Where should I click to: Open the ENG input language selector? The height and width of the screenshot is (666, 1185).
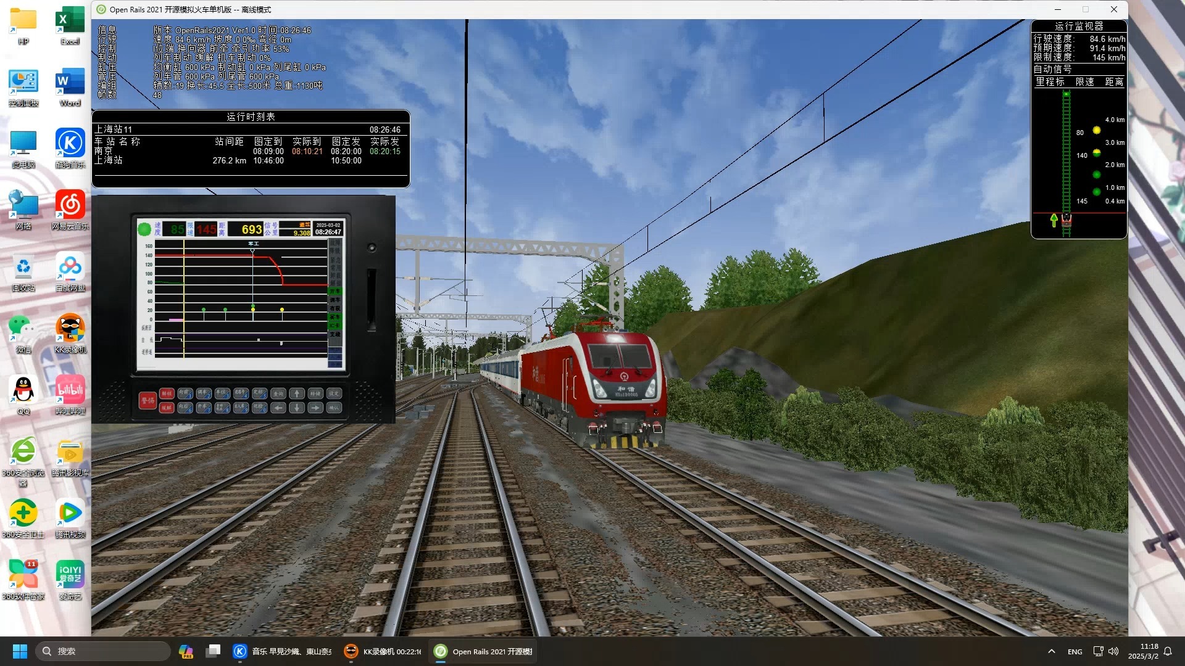tap(1075, 651)
